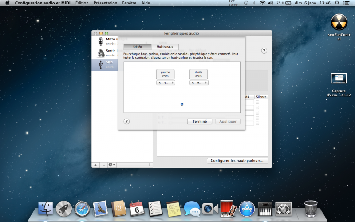
Task: Open Audio MIDI Setup from the Dock
Action: pyautogui.click(x=265, y=208)
